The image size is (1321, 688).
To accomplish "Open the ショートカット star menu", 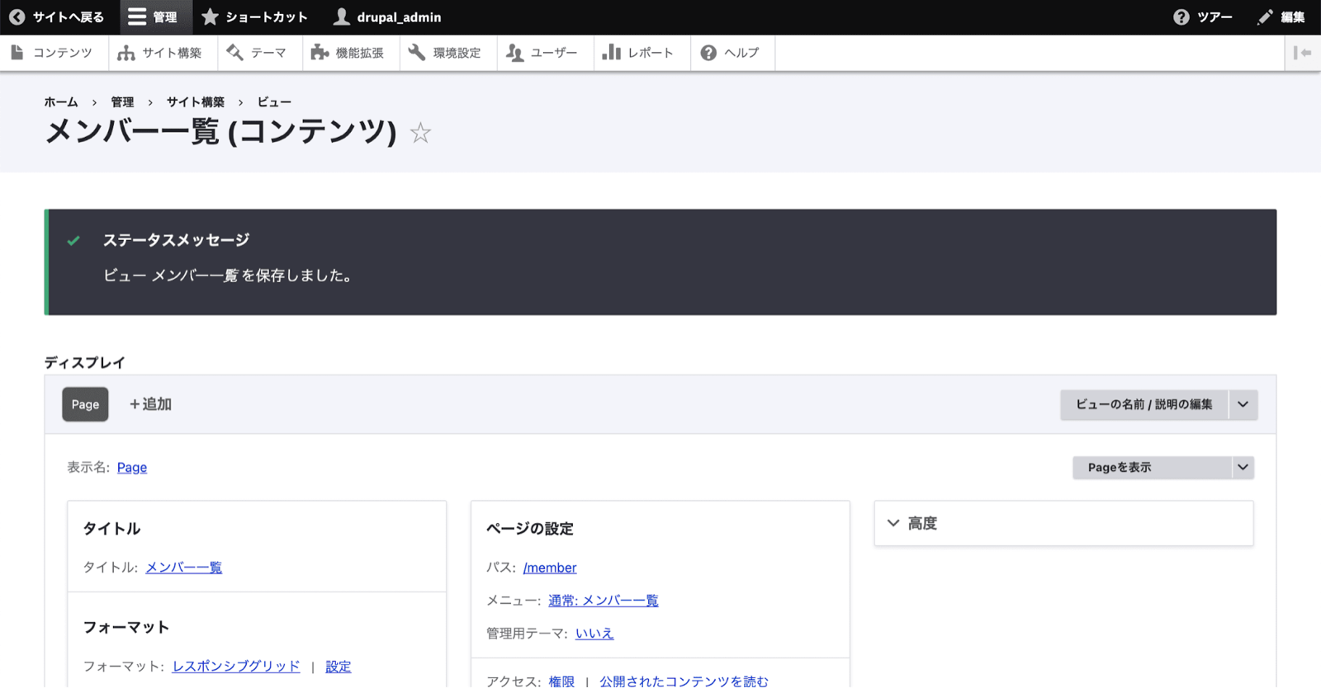I will pyautogui.click(x=254, y=17).
